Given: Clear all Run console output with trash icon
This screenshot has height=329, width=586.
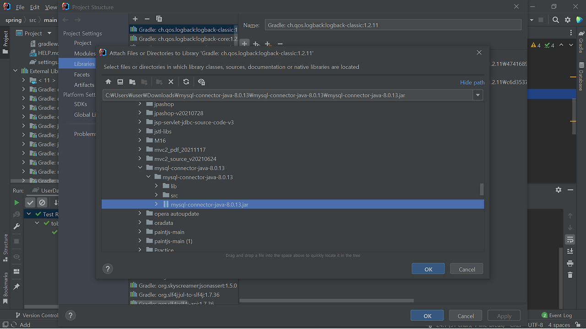Looking at the screenshot, I should 570,275.
